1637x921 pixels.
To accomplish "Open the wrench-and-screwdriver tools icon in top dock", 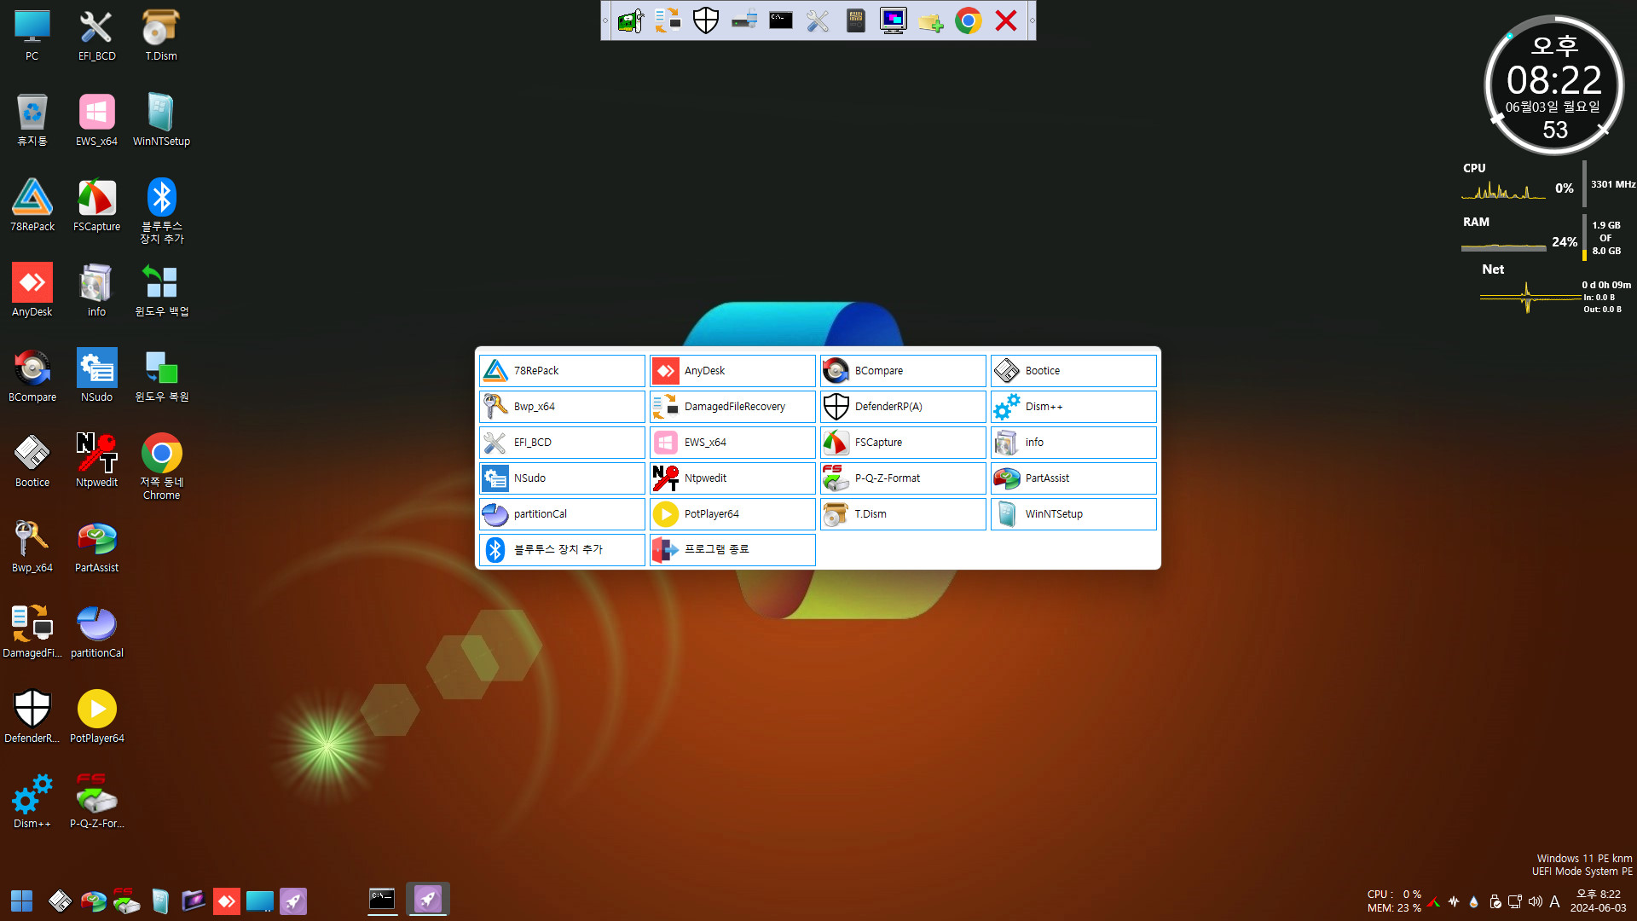I will click(x=818, y=20).
